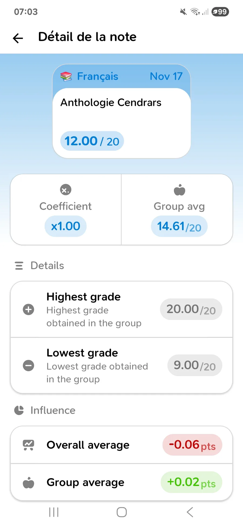Screen dimensions: 243x527
Task: Tap the x1.00 coefficient pill
Action: point(66,226)
